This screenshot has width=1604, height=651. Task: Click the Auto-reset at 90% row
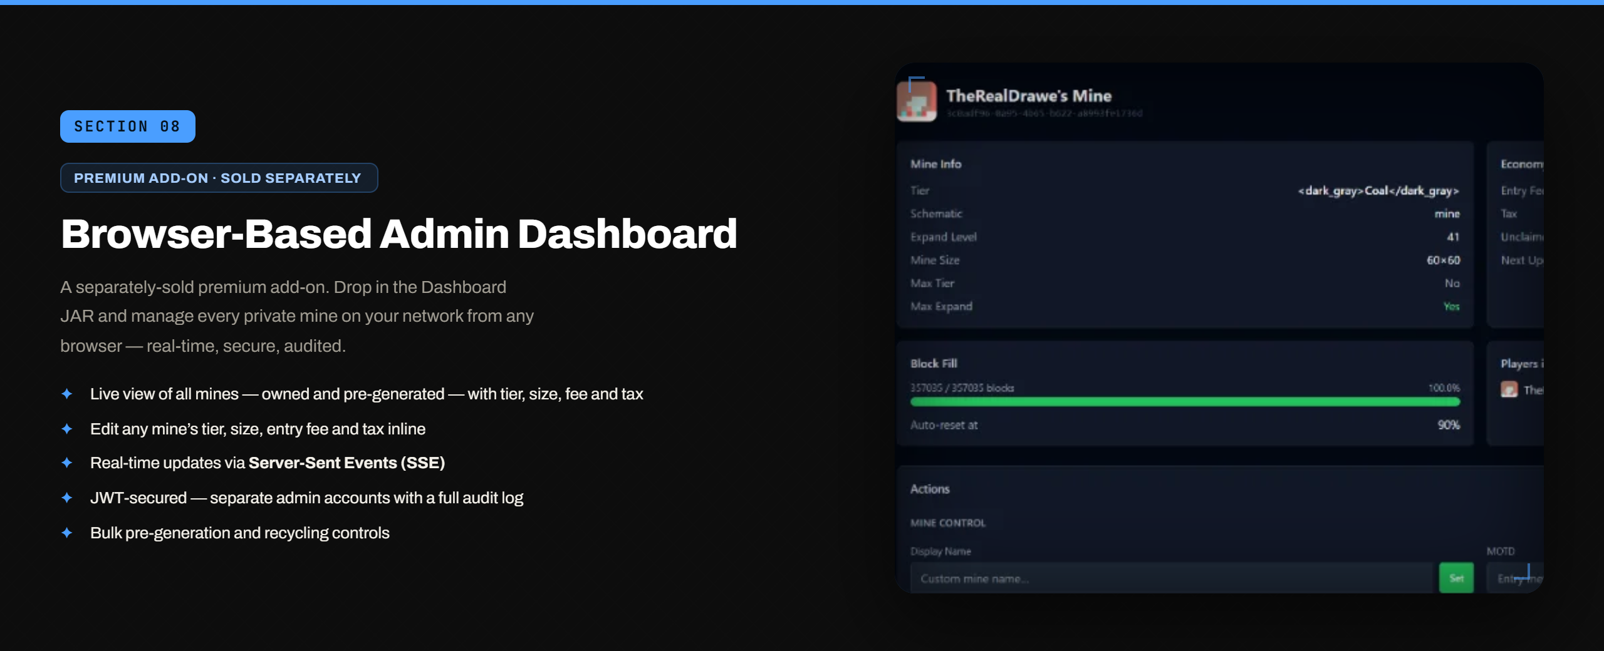1185,425
